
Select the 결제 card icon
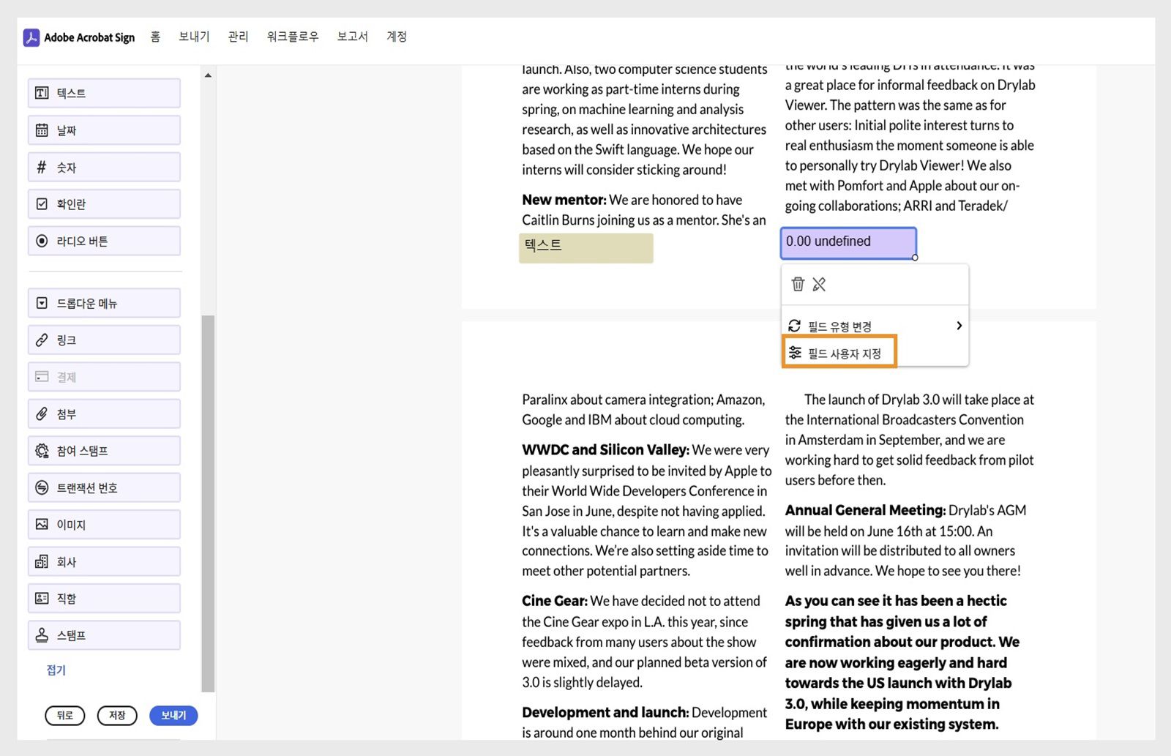point(42,377)
